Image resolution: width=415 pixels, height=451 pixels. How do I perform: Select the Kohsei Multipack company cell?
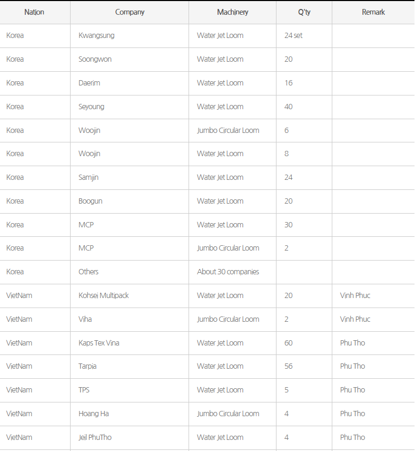click(104, 295)
